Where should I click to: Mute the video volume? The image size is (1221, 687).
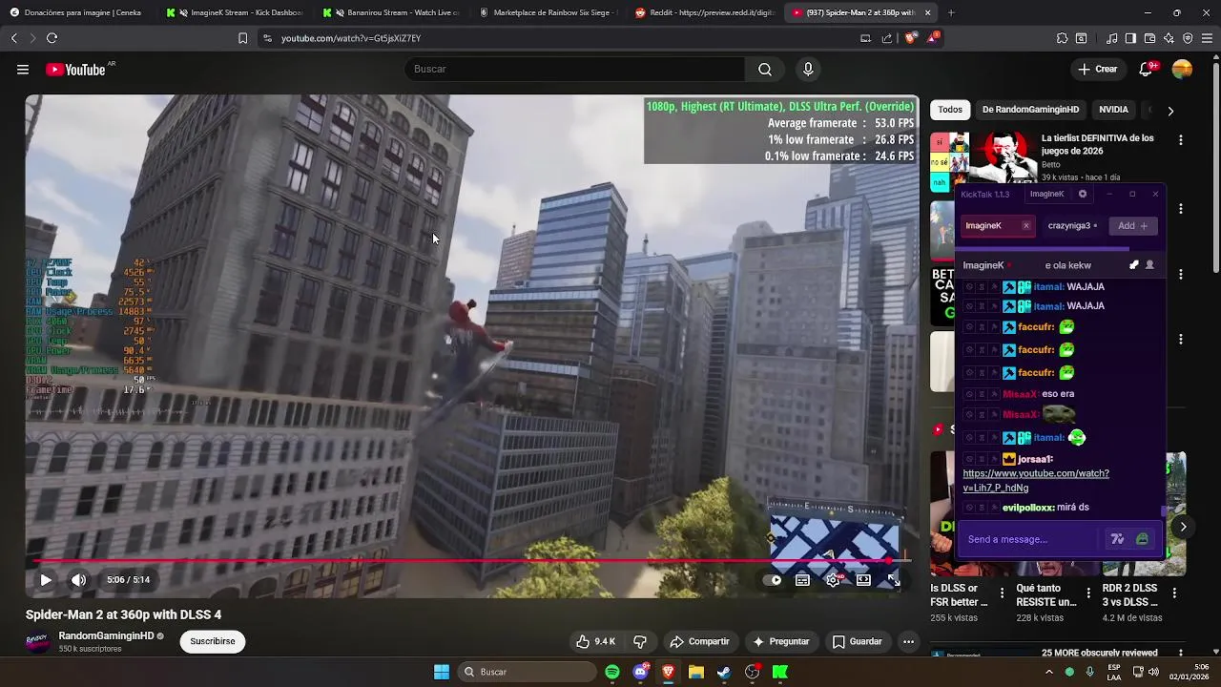[x=79, y=579]
